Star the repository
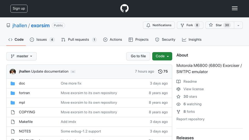 220,25
